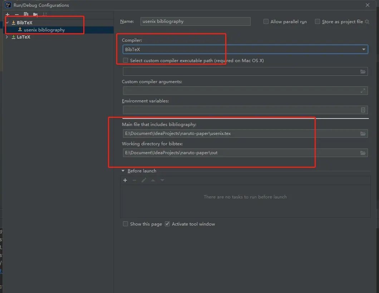Enable Allow parallel run
The image size is (379, 293).
[266, 21]
